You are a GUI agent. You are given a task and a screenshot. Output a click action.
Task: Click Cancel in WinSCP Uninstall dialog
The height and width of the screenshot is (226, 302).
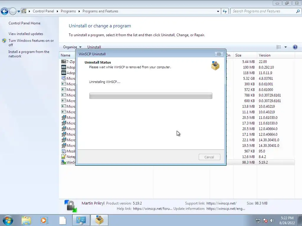click(x=209, y=157)
